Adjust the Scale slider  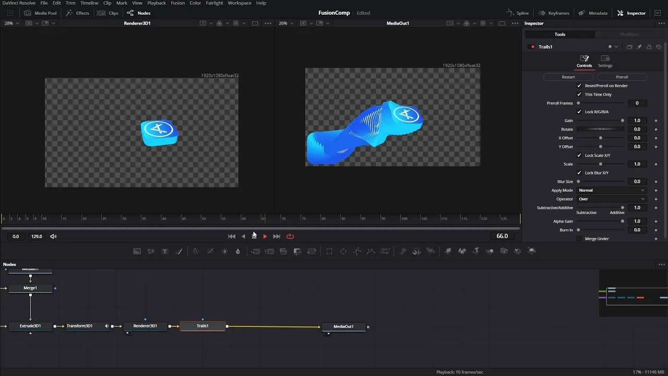[600, 164]
